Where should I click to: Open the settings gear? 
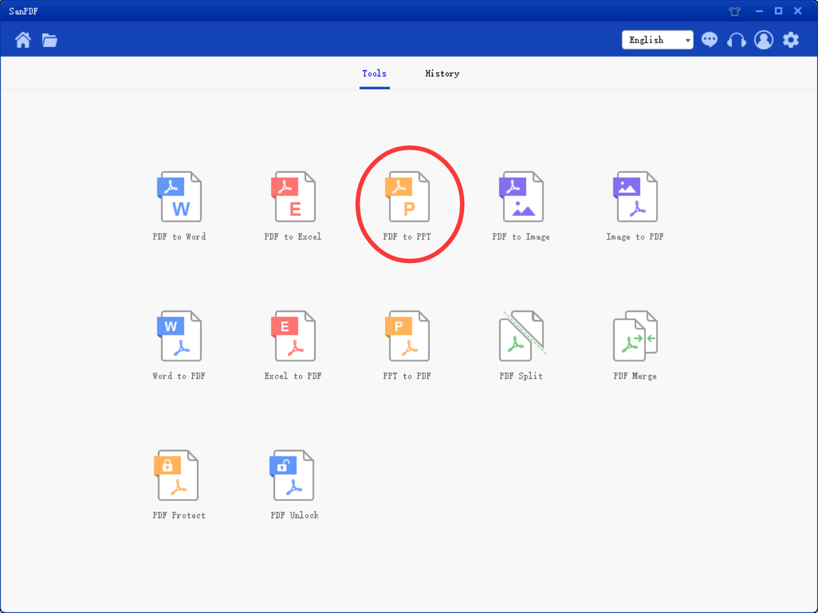(x=791, y=39)
